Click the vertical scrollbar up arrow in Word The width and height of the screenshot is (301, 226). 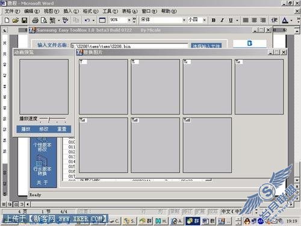[297, 31]
